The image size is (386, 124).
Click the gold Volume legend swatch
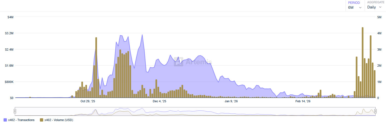pos(42,120)
